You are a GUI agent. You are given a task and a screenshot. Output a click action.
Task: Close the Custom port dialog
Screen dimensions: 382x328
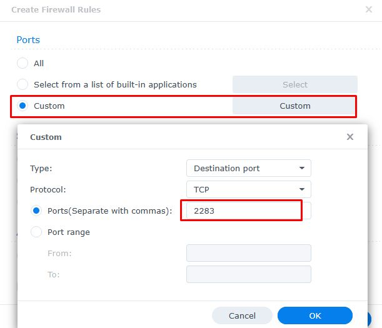click(x=350, y=137)
